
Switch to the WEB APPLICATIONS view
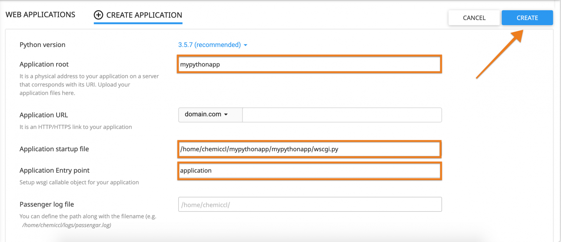click(40, 15)
